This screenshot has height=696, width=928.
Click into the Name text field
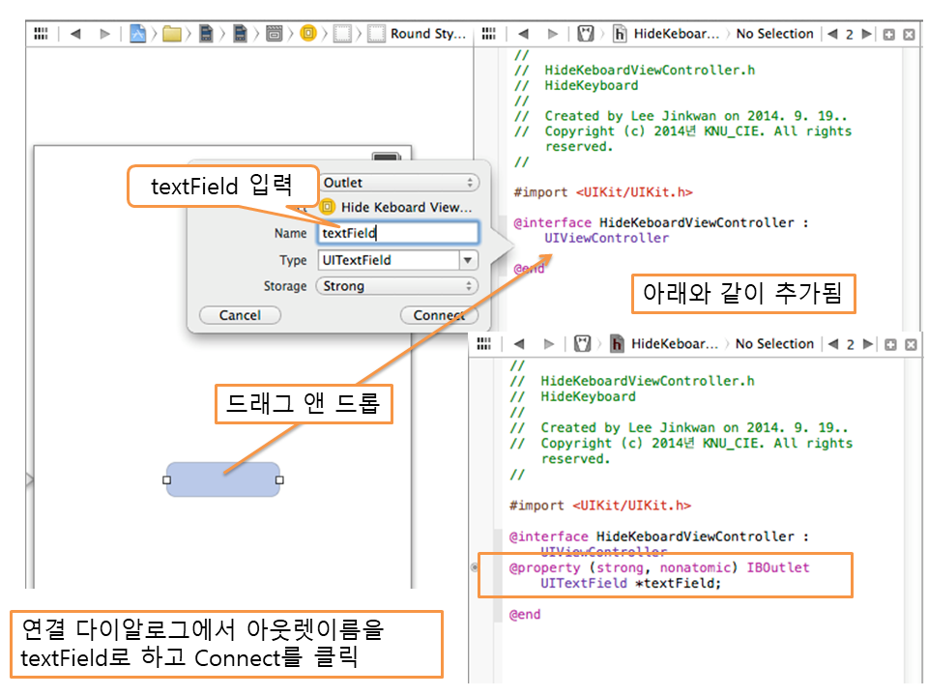pyautogui.click(x=397, y=233)
